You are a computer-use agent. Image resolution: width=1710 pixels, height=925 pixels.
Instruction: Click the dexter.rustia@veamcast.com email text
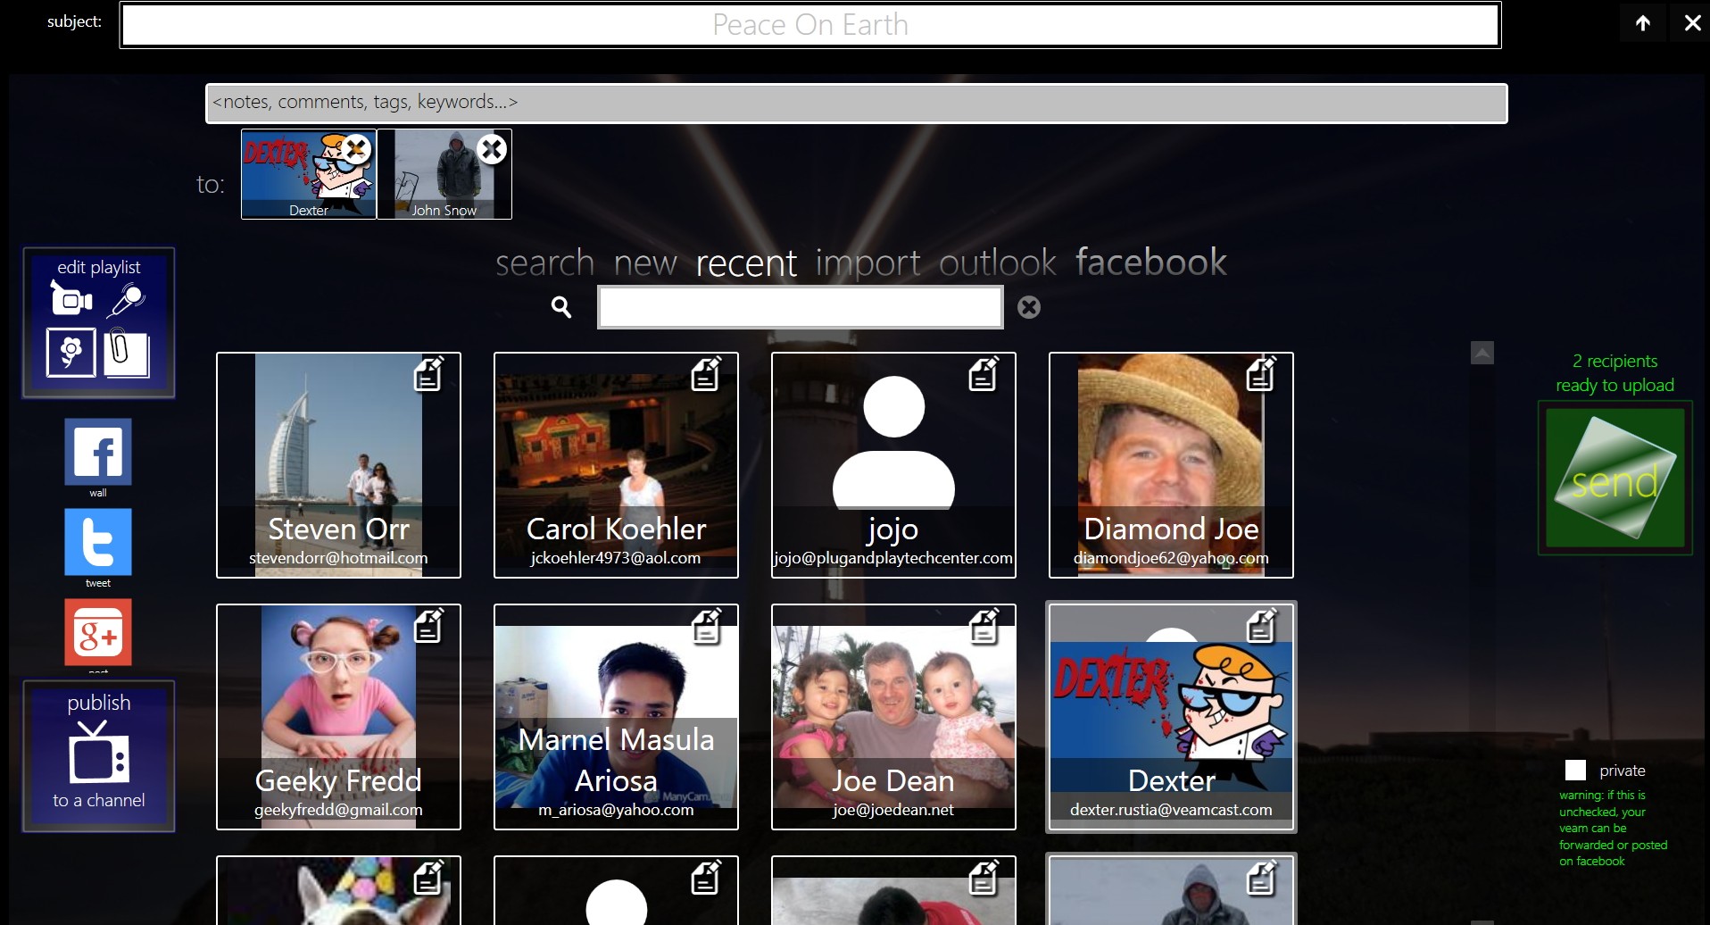coord(1171,810)
